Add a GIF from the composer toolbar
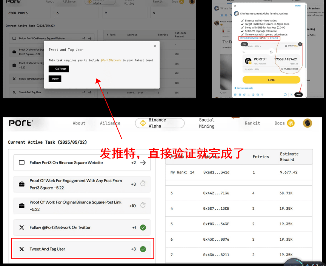The image size is (326, 266). pyautogui.click(x=240, y=95)
